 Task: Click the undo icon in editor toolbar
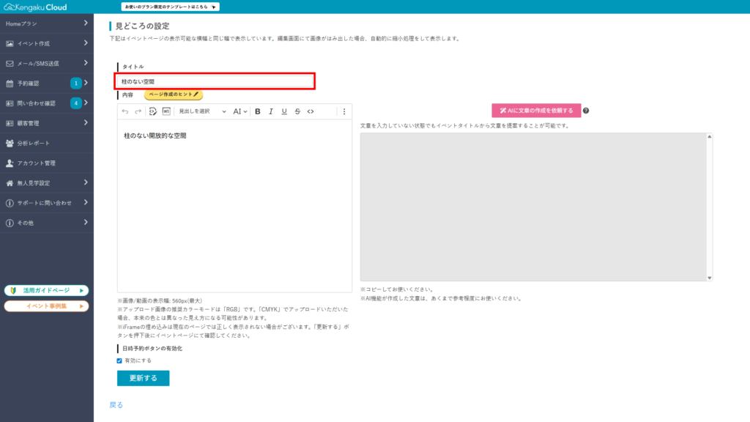[125, 111]
